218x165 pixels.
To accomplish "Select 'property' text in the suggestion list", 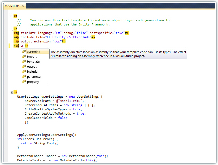I will (33, 82).
